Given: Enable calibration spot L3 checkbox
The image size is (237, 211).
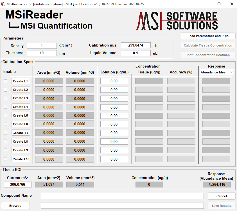Looking at the screenshot, I should tap(6, 99).
